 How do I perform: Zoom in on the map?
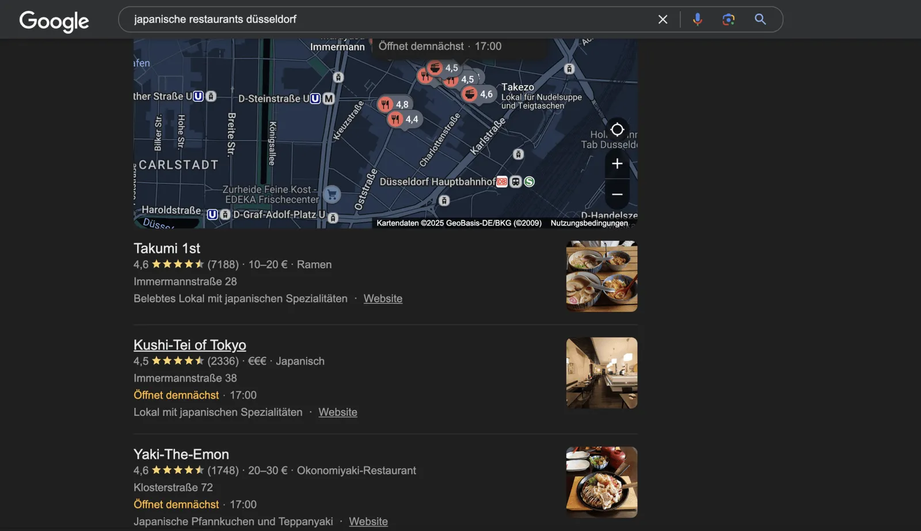click(617, 164)
